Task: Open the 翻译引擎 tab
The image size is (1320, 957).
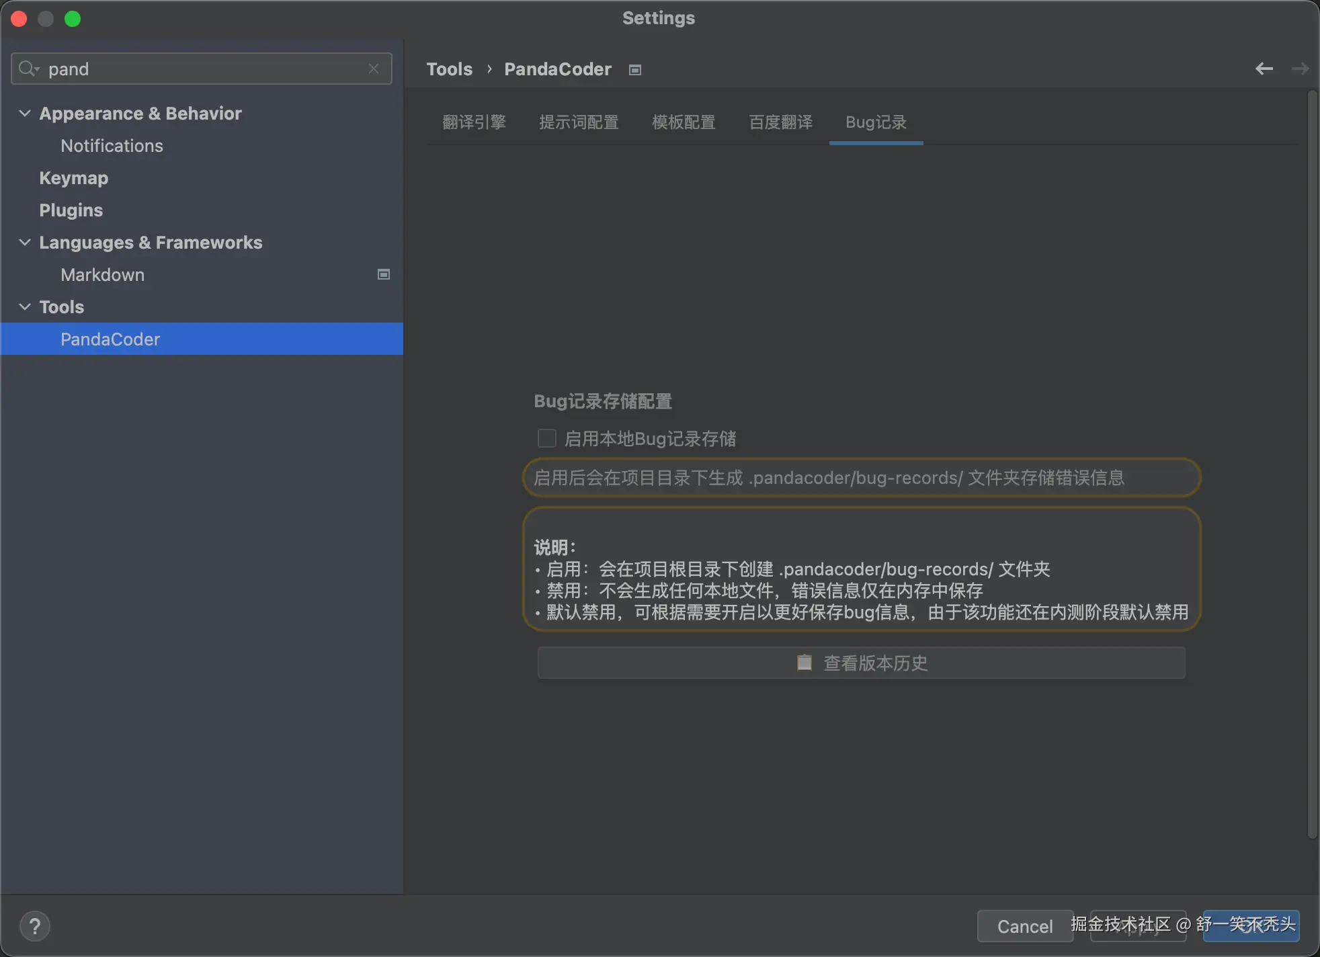Action: point(475,122)
